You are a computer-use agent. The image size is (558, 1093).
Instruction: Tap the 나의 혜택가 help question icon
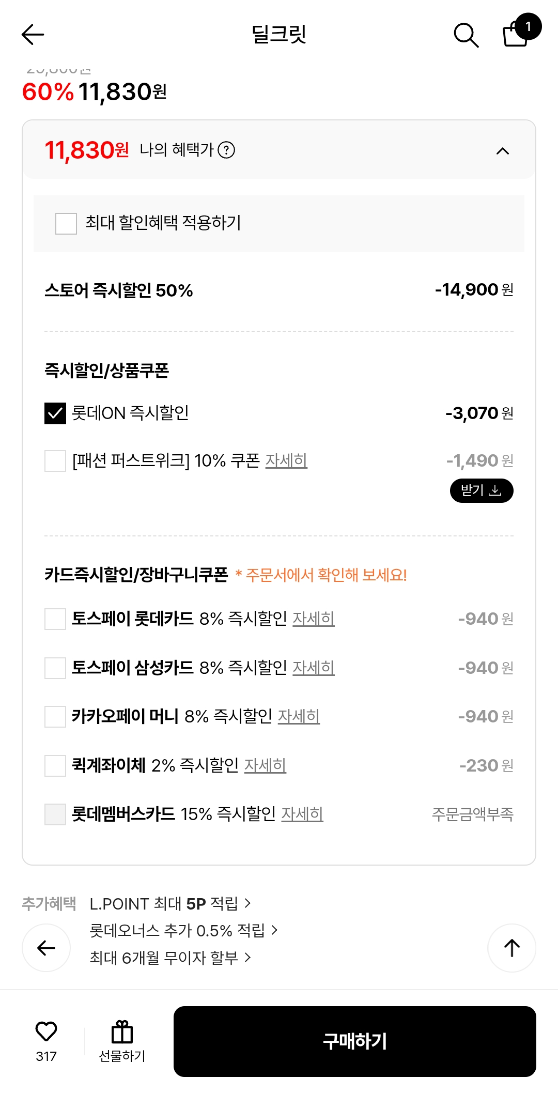(x=226, y=150)
